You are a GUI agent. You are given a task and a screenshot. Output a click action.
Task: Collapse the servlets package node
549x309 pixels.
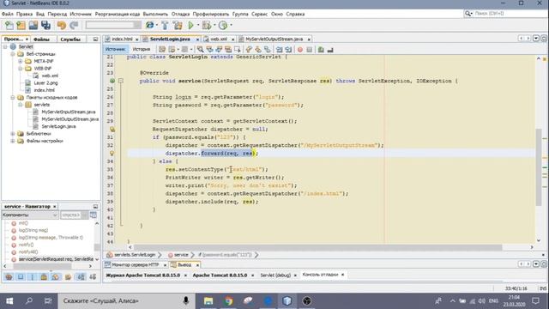coord(21,105)
